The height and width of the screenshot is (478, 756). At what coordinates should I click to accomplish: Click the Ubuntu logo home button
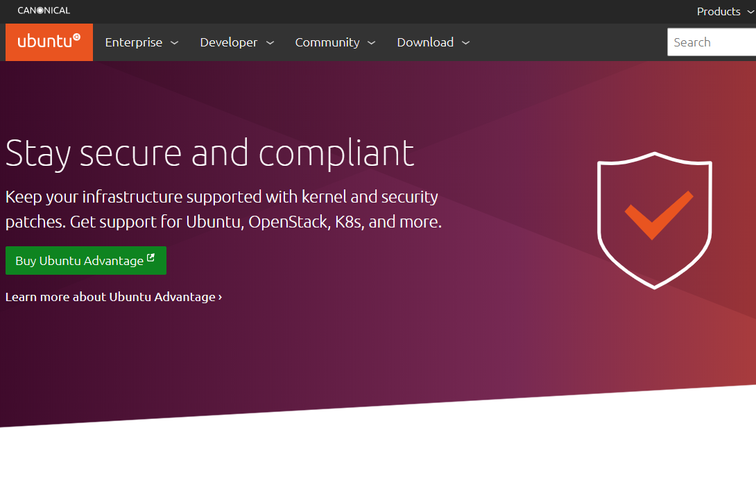tap(49, 42)
